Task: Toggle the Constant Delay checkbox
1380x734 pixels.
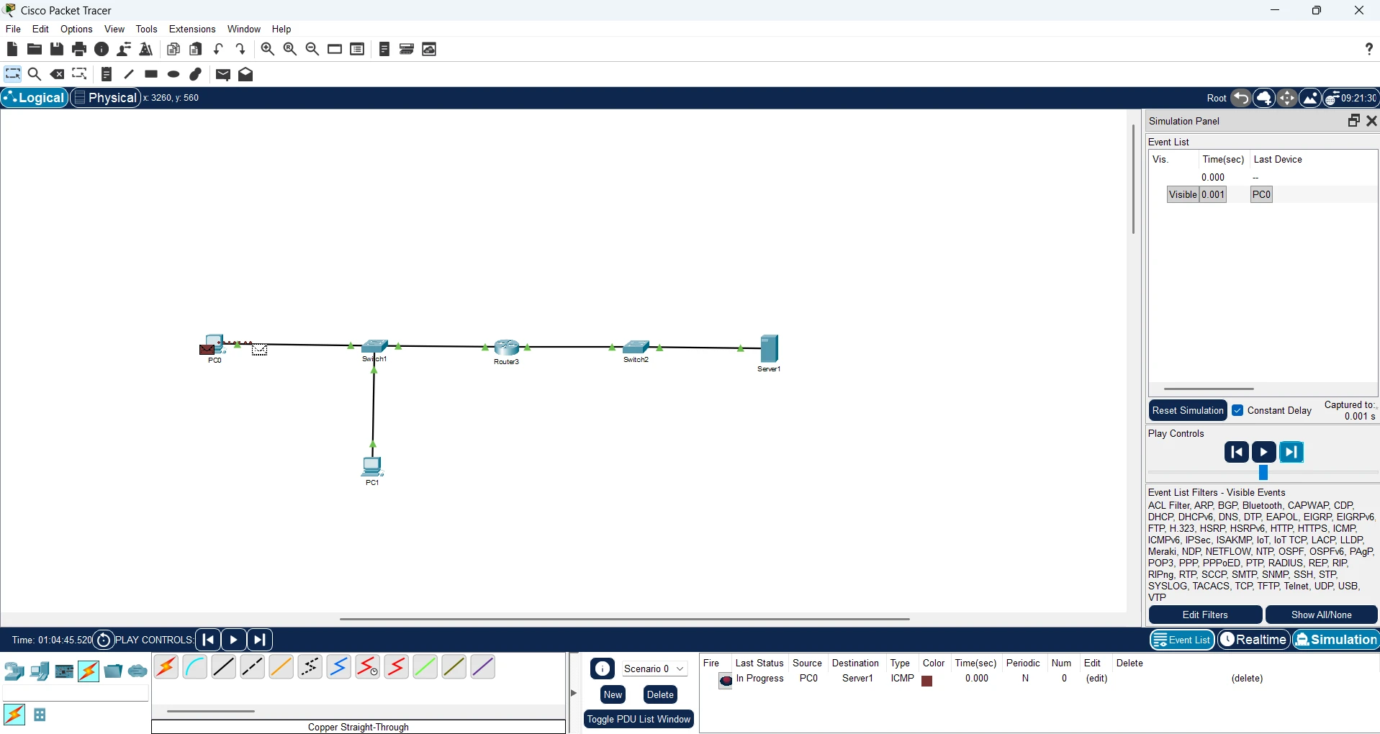Action: [x=1237, y=410]
